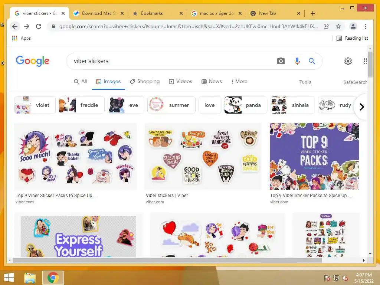This screenshot has height=285, width=380.
Task: Switch to Shopping results tab
Action: [145, 82]
